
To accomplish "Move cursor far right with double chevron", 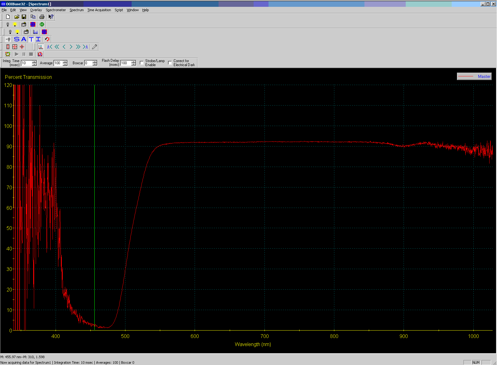I will [78, 47].
